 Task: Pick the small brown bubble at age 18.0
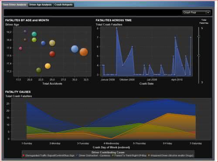pos(25,40)
